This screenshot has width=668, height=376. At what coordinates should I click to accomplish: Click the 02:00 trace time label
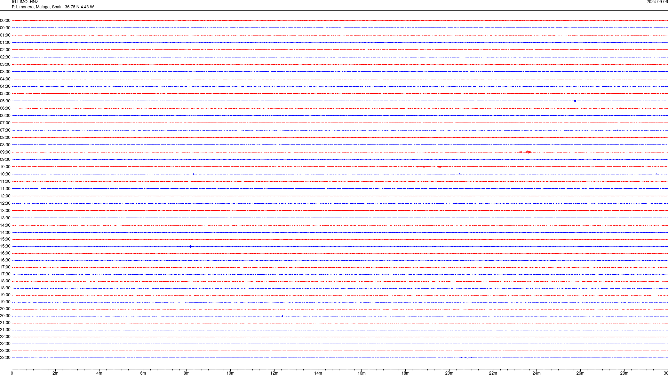pos(5,50)
